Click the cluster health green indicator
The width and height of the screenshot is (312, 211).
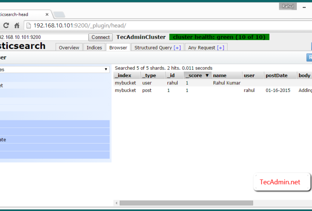click(x=219, y=37)
